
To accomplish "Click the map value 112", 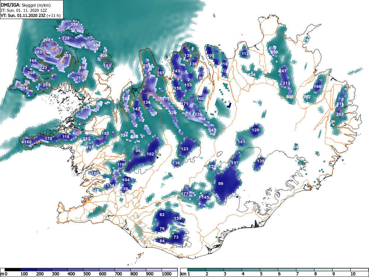I will (x=245, y=54).
